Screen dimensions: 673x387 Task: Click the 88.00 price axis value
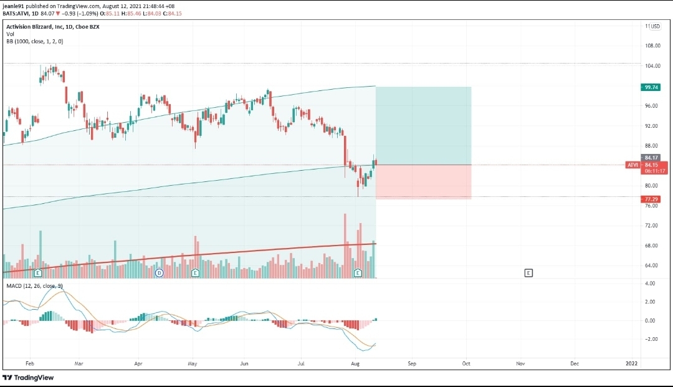click(x=652, y=146)
